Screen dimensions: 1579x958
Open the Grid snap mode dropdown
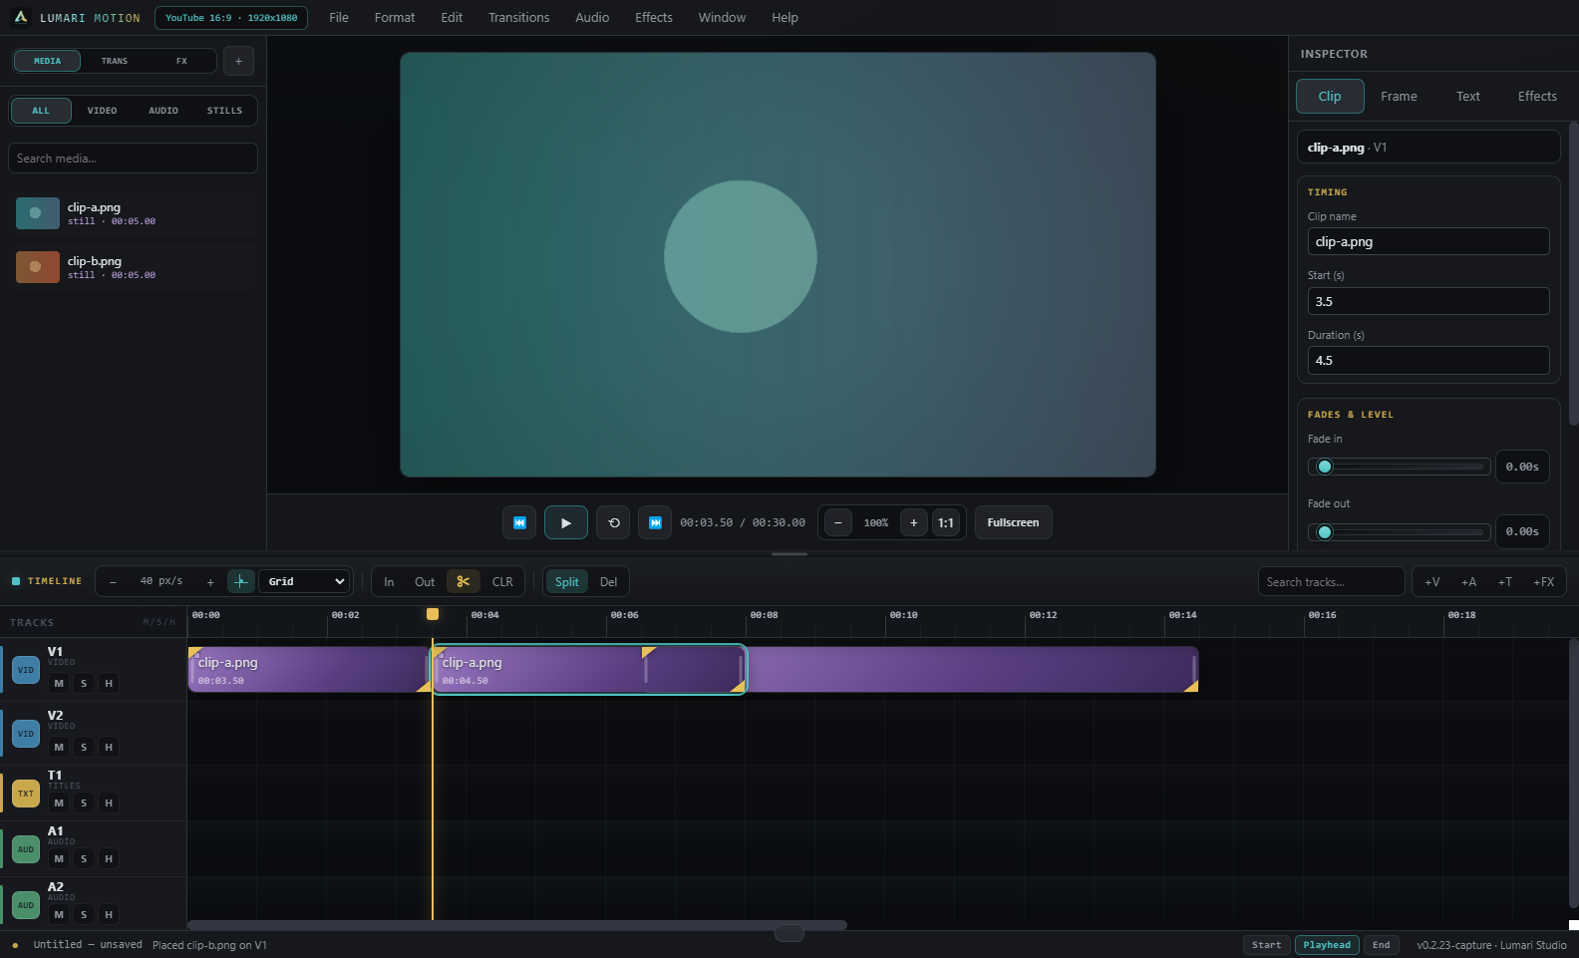304,581
